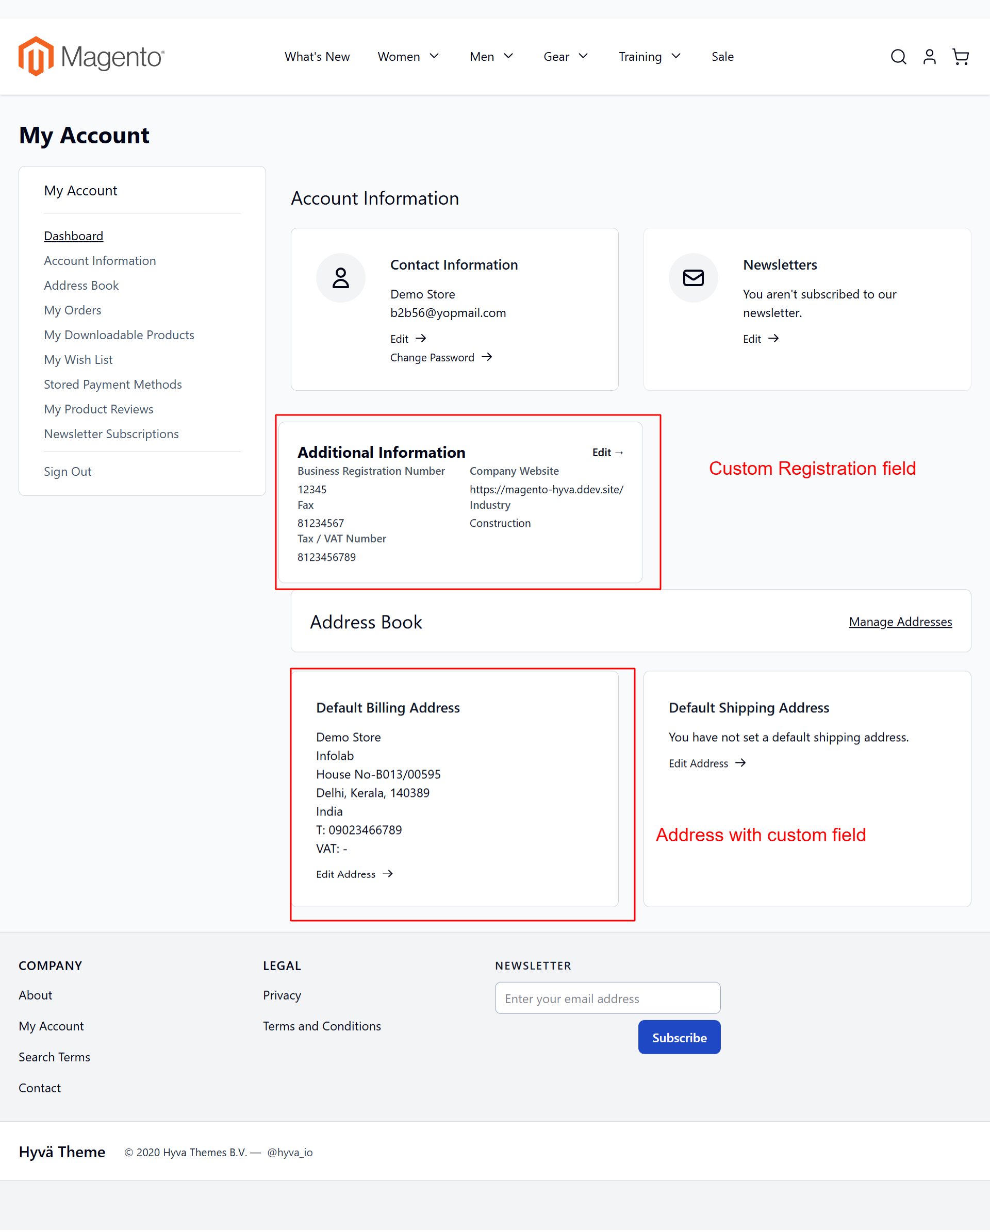The width and height of the screenshot is (990, 1232).
Task: Click the Contact Information person icon
Action: [x=341, y=278]
